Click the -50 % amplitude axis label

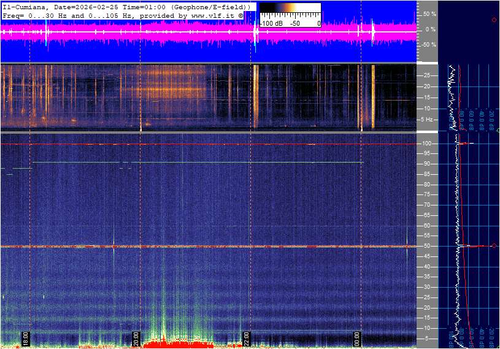tap(429, 45)
